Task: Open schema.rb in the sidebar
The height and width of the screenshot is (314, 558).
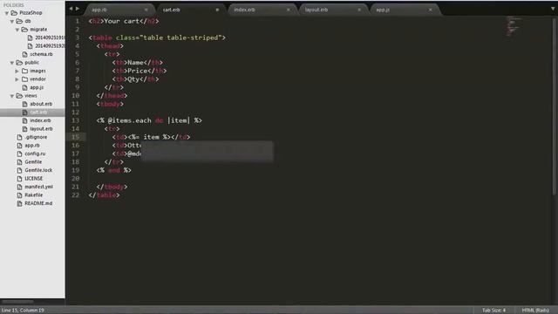Action: click(x=41, y=54)
